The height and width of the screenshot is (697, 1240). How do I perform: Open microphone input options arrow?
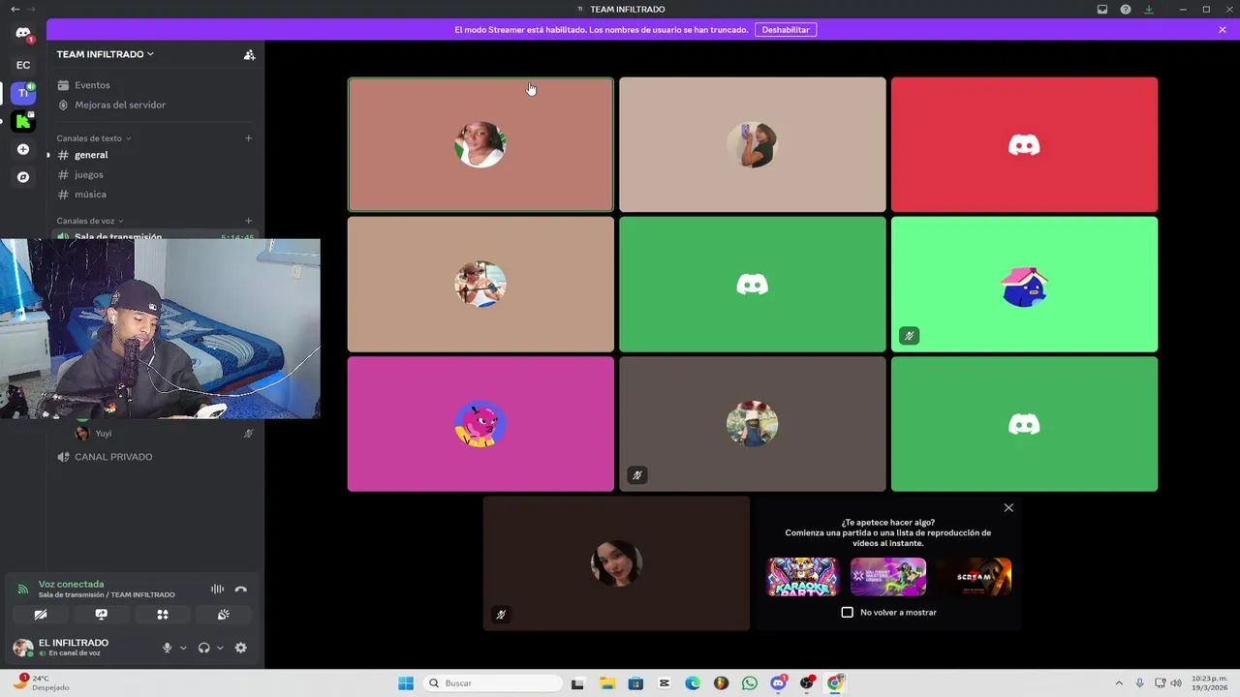183,648
